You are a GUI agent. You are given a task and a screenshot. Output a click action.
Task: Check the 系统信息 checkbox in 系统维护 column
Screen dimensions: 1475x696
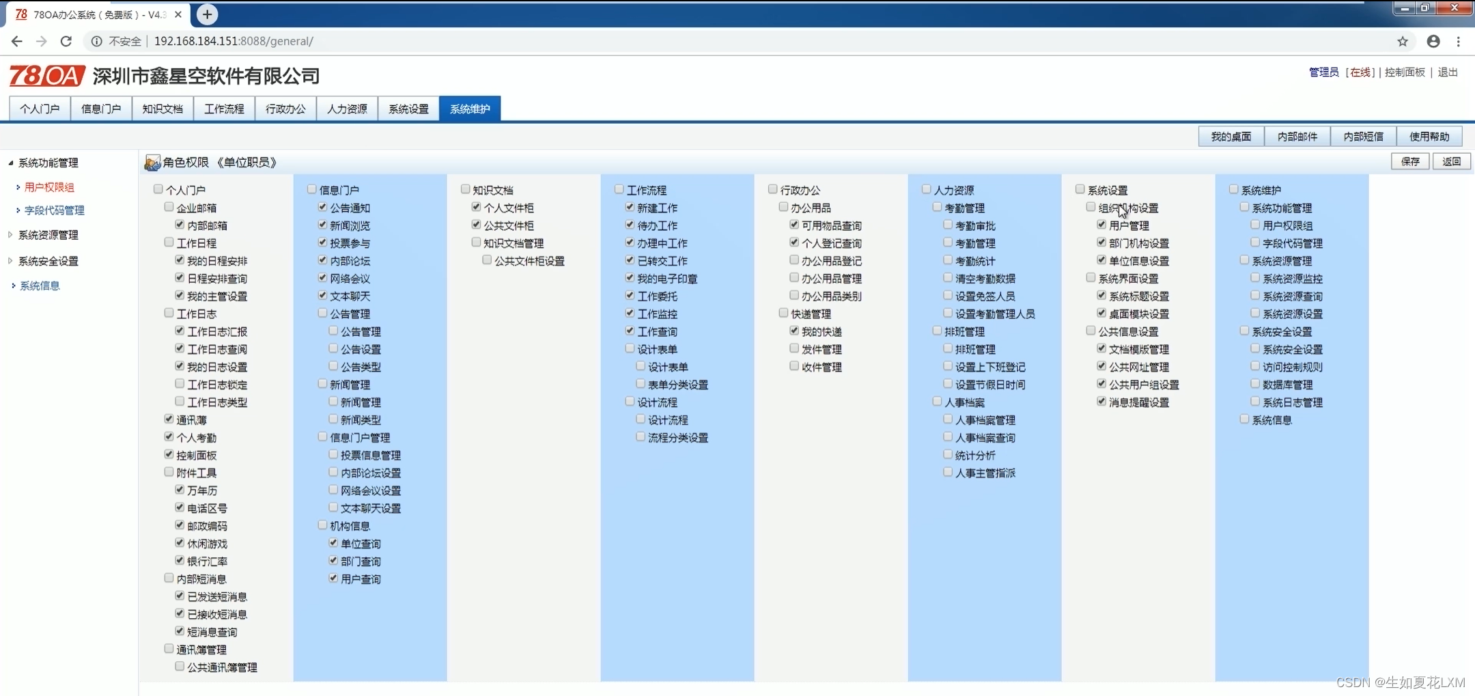tap(1244, 419)
